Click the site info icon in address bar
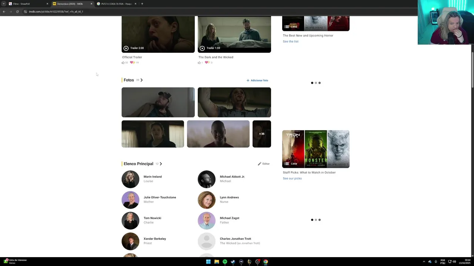The height and width of the screenshot is (266, 474). pyautogui.click(x=25, y=11)
